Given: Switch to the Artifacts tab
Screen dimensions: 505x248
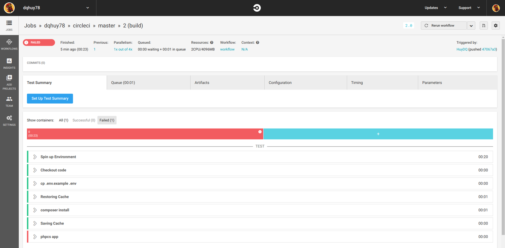Looking at the screenshot, I should click(227, 82).
